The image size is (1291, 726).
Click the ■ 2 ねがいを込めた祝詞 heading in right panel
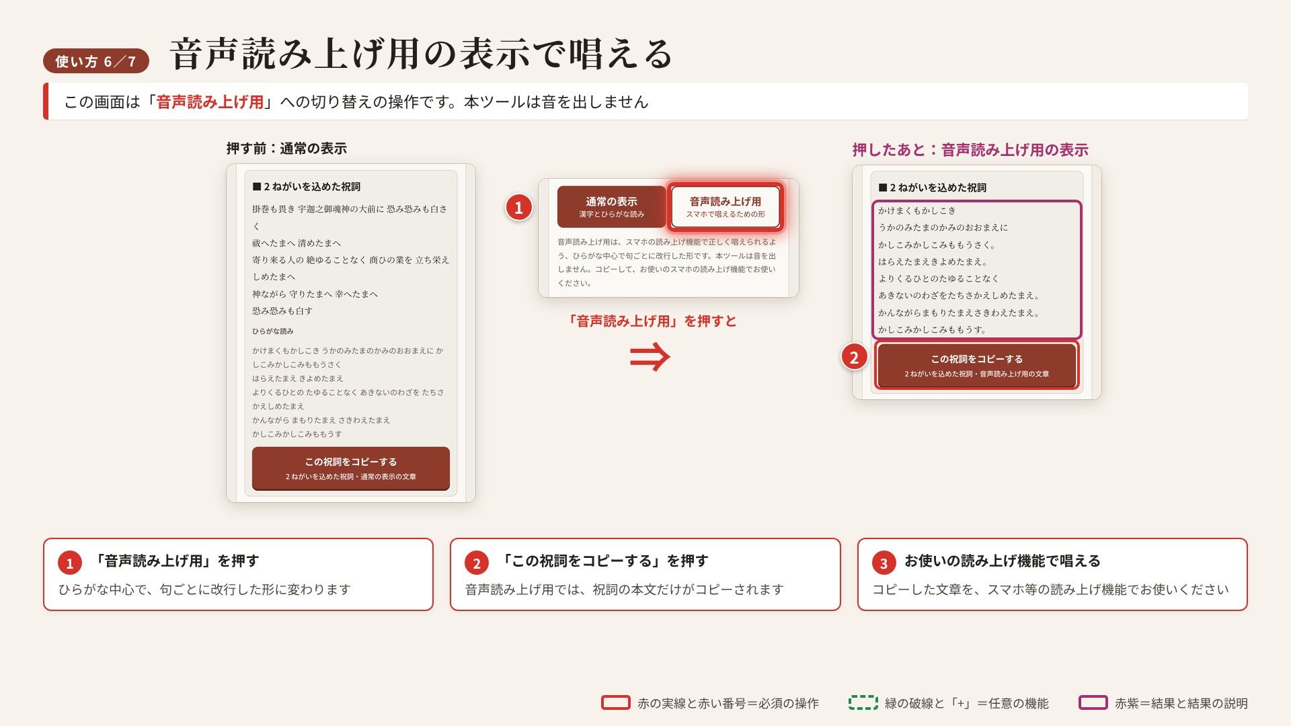[x=933, y=188]
